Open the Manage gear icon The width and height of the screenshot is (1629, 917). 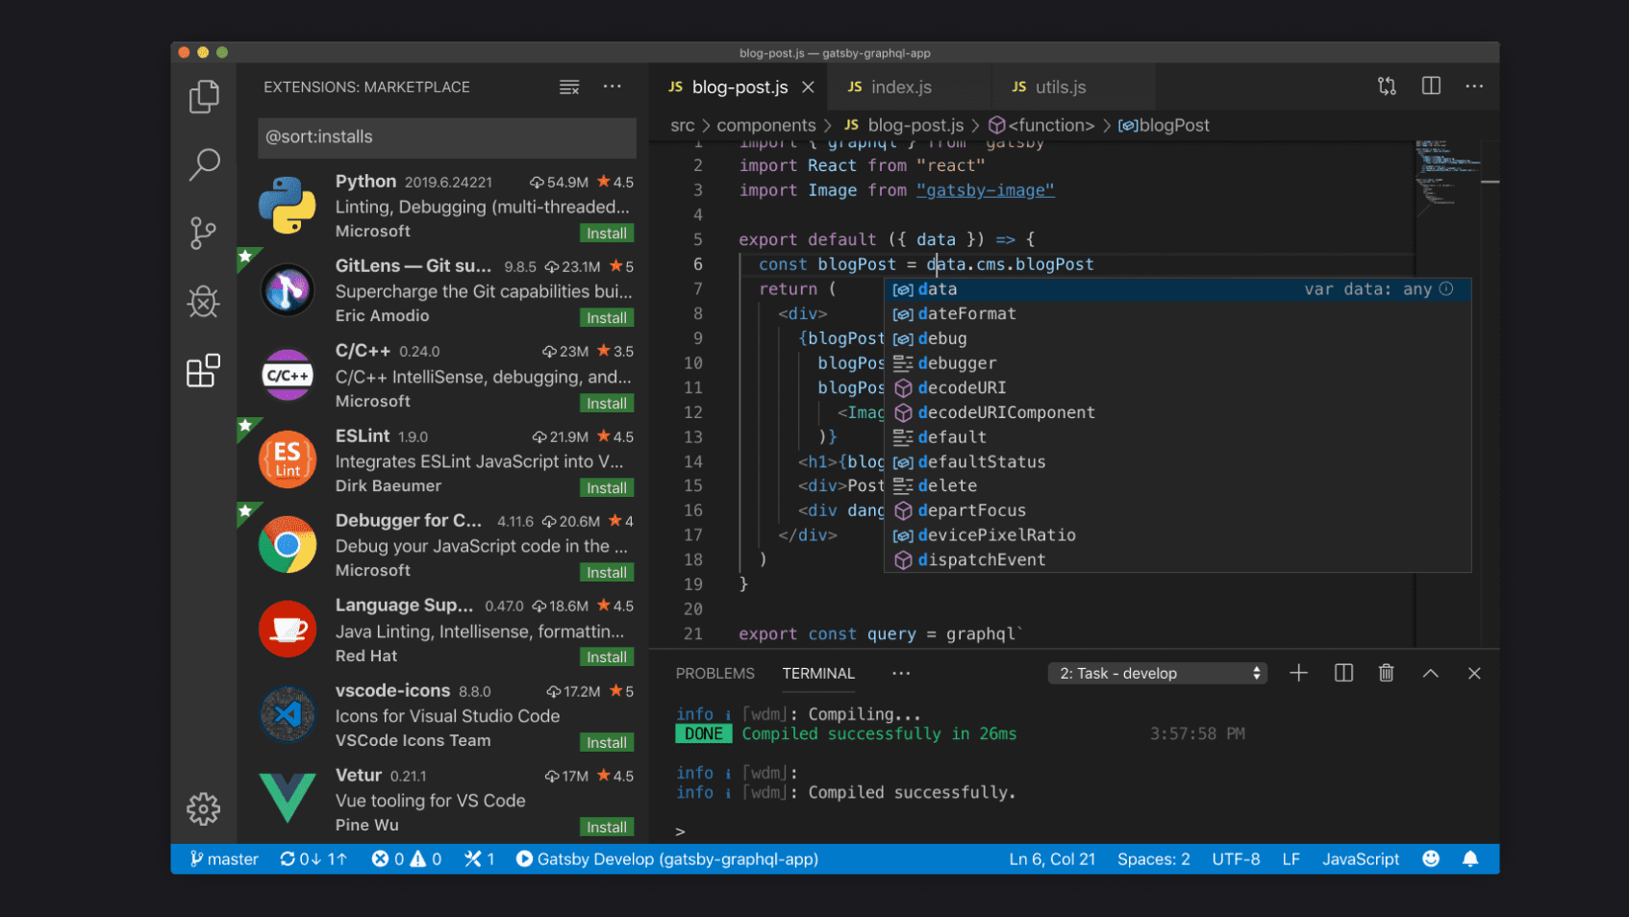(x=203, y=808)
